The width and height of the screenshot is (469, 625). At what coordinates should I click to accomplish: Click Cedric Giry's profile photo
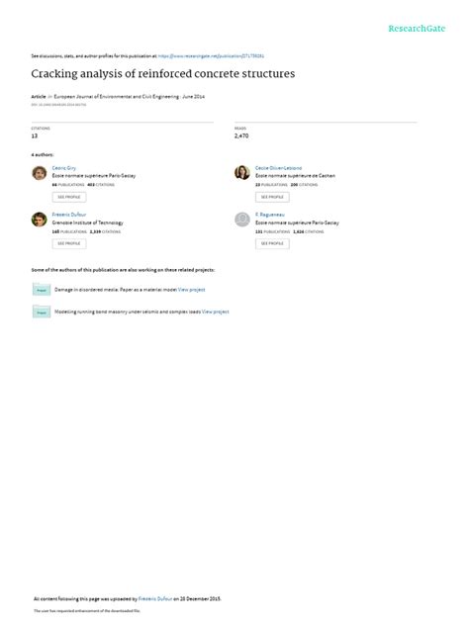point(40,173)
